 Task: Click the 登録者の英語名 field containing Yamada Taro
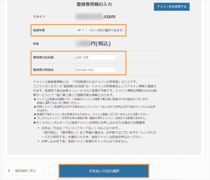point(95,70)
